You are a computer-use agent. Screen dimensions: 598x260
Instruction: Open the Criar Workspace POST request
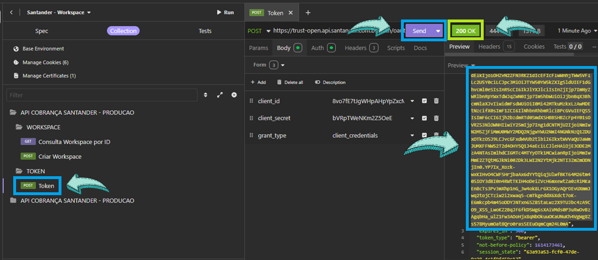click(x=51, y=156)
